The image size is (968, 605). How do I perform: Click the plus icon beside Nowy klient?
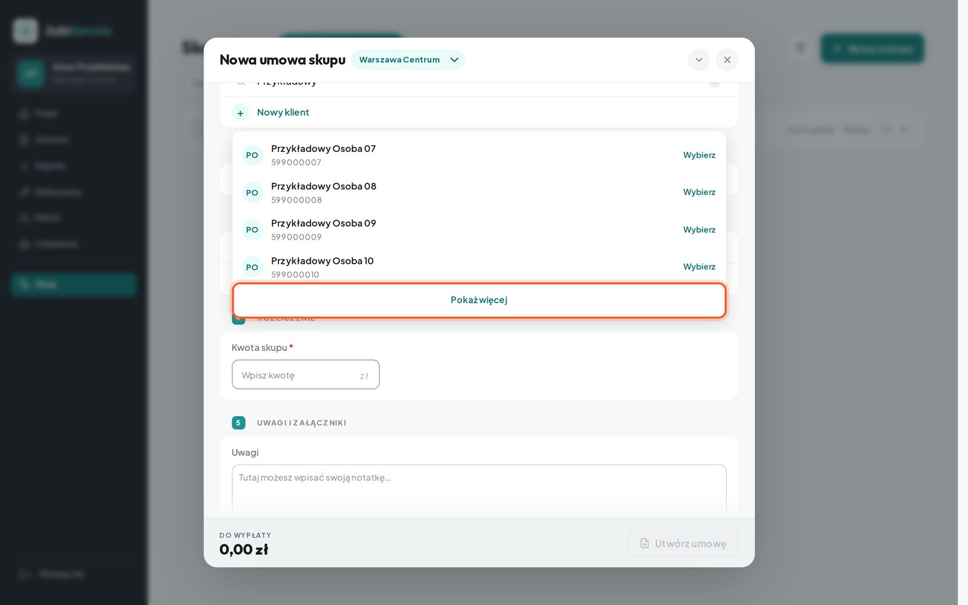point(240,113)
